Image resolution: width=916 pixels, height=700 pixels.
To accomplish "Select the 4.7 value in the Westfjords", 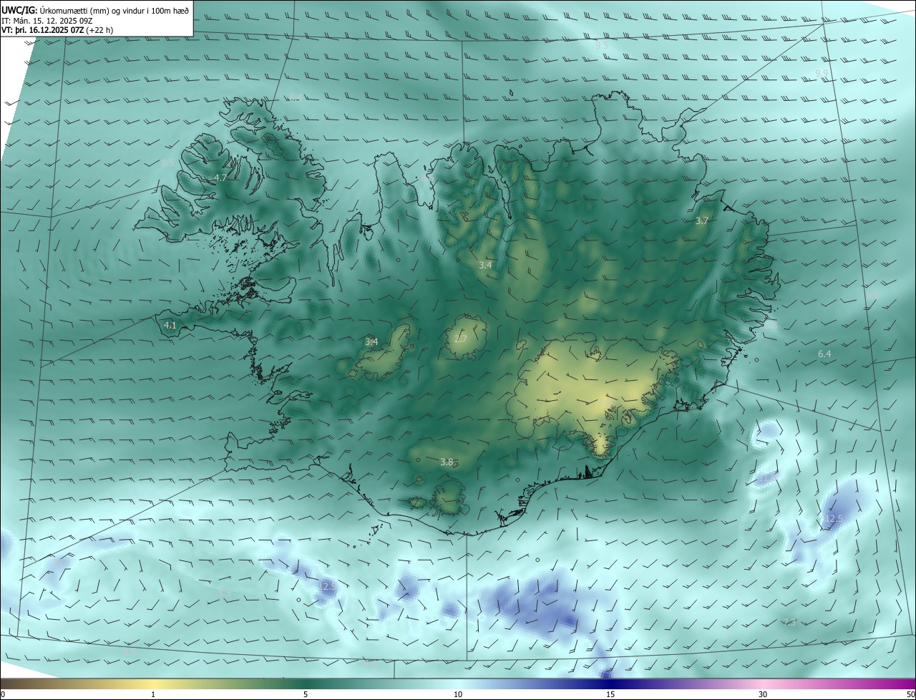I will point(220,178).
